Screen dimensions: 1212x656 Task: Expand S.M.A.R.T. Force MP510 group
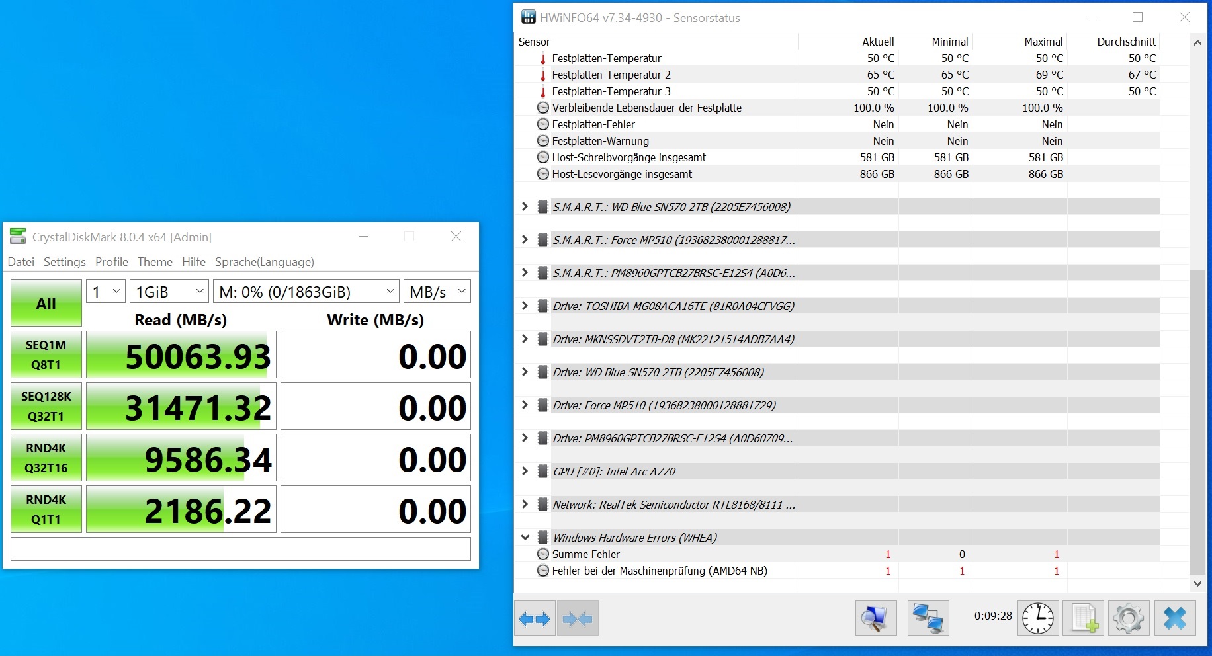525,239
